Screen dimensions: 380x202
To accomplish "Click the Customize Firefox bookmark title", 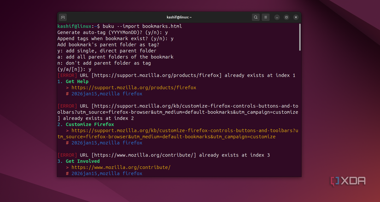I will pos(90,125).
